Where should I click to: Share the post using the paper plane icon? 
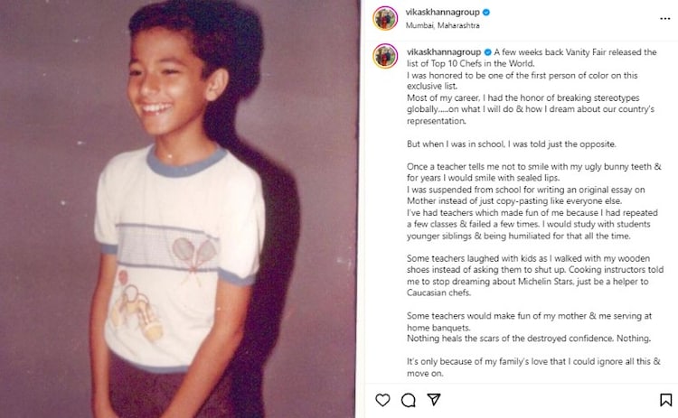click(x=433, y=399)
